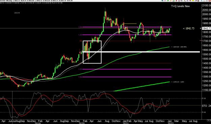
Task: Click the 1900.00 price axis label
Action: pos(207,23)
